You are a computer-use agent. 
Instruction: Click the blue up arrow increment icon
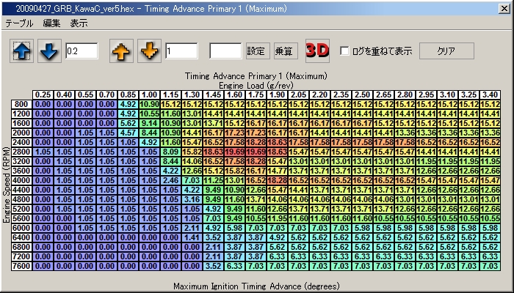[21, 51]
